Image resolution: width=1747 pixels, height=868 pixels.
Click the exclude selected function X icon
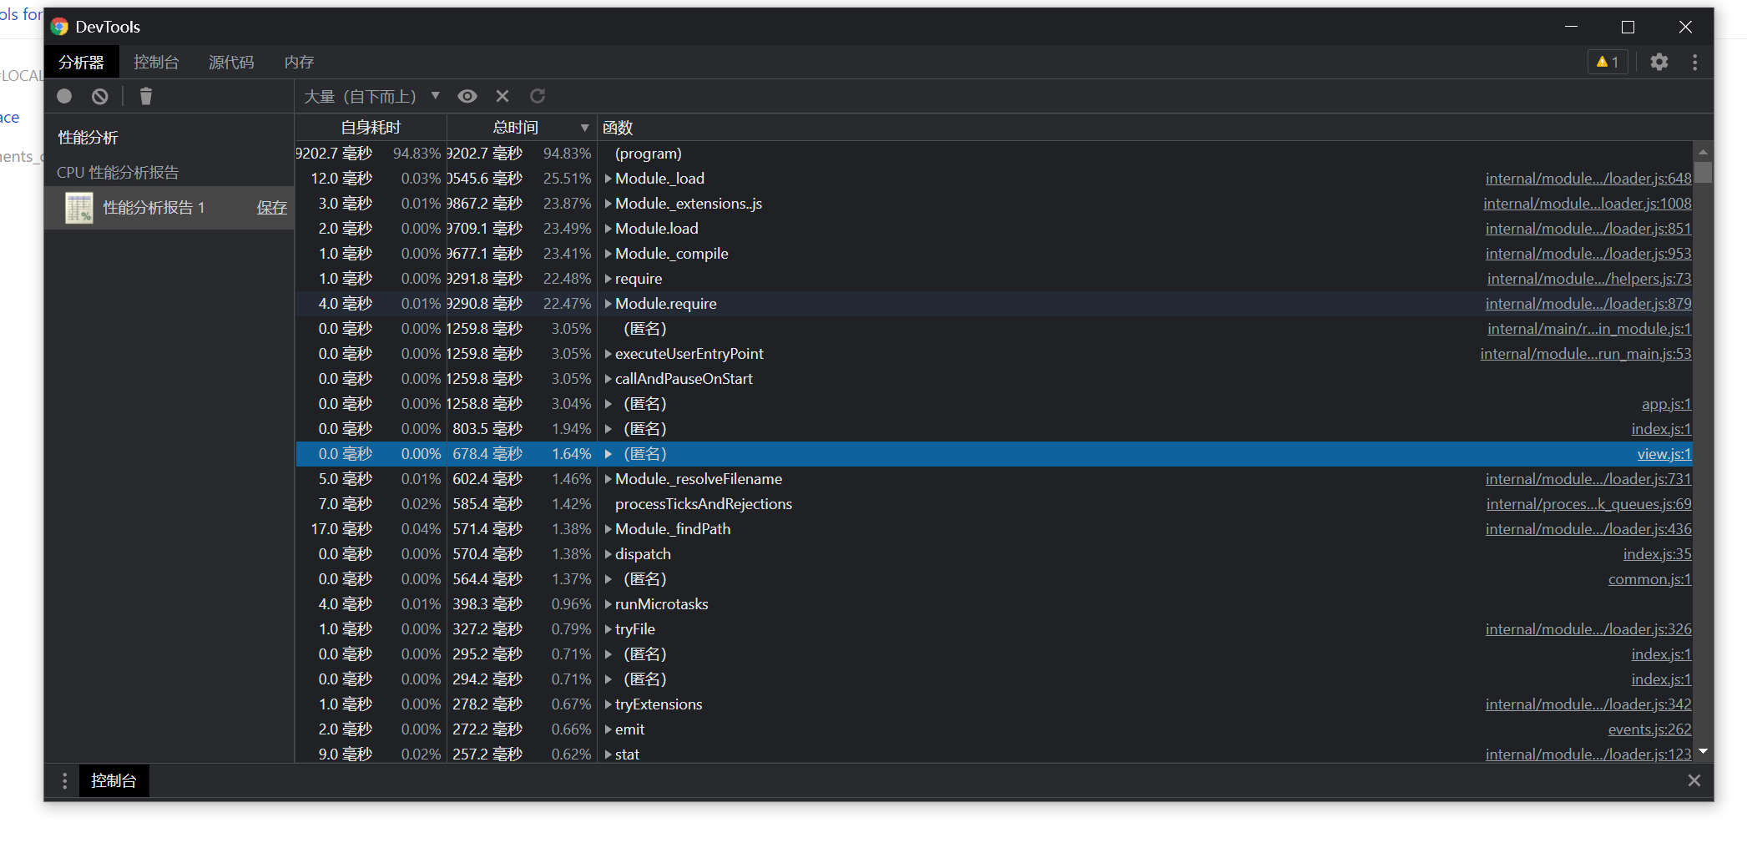click(x=502, y=96)
